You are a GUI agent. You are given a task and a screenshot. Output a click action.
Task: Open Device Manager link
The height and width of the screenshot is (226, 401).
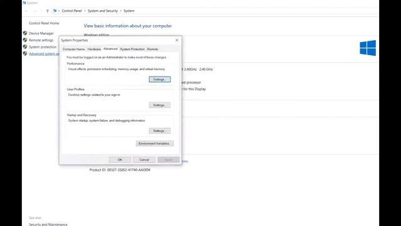tap(41, 33)
